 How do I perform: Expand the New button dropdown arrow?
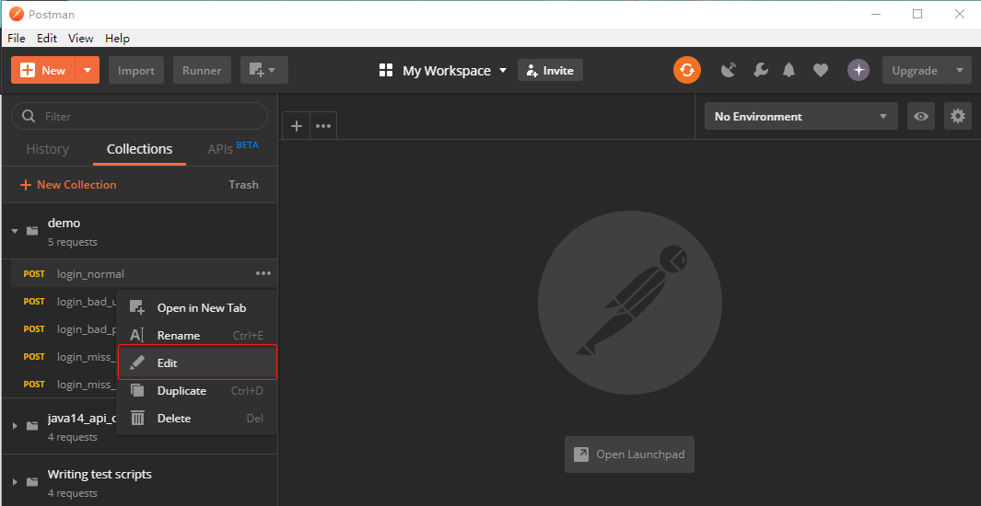coord(87,70)
